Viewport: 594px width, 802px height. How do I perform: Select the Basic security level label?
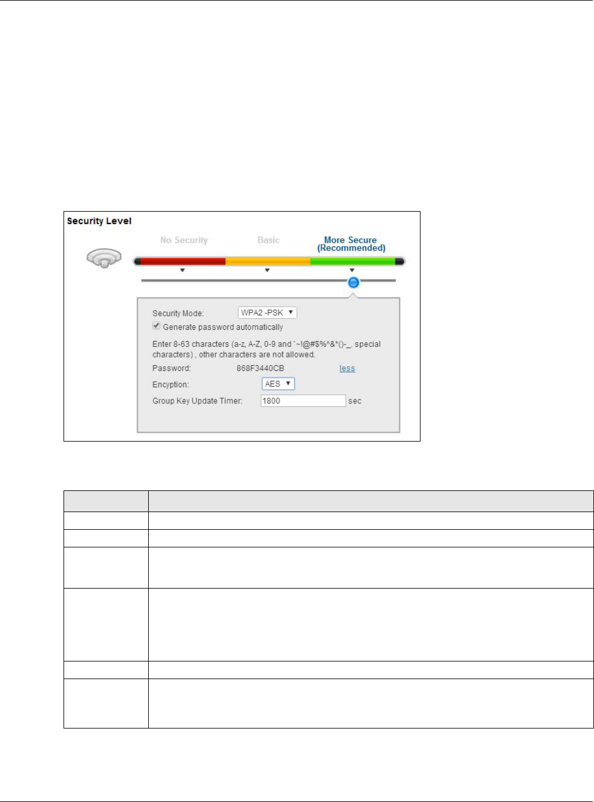coord(268,240)
